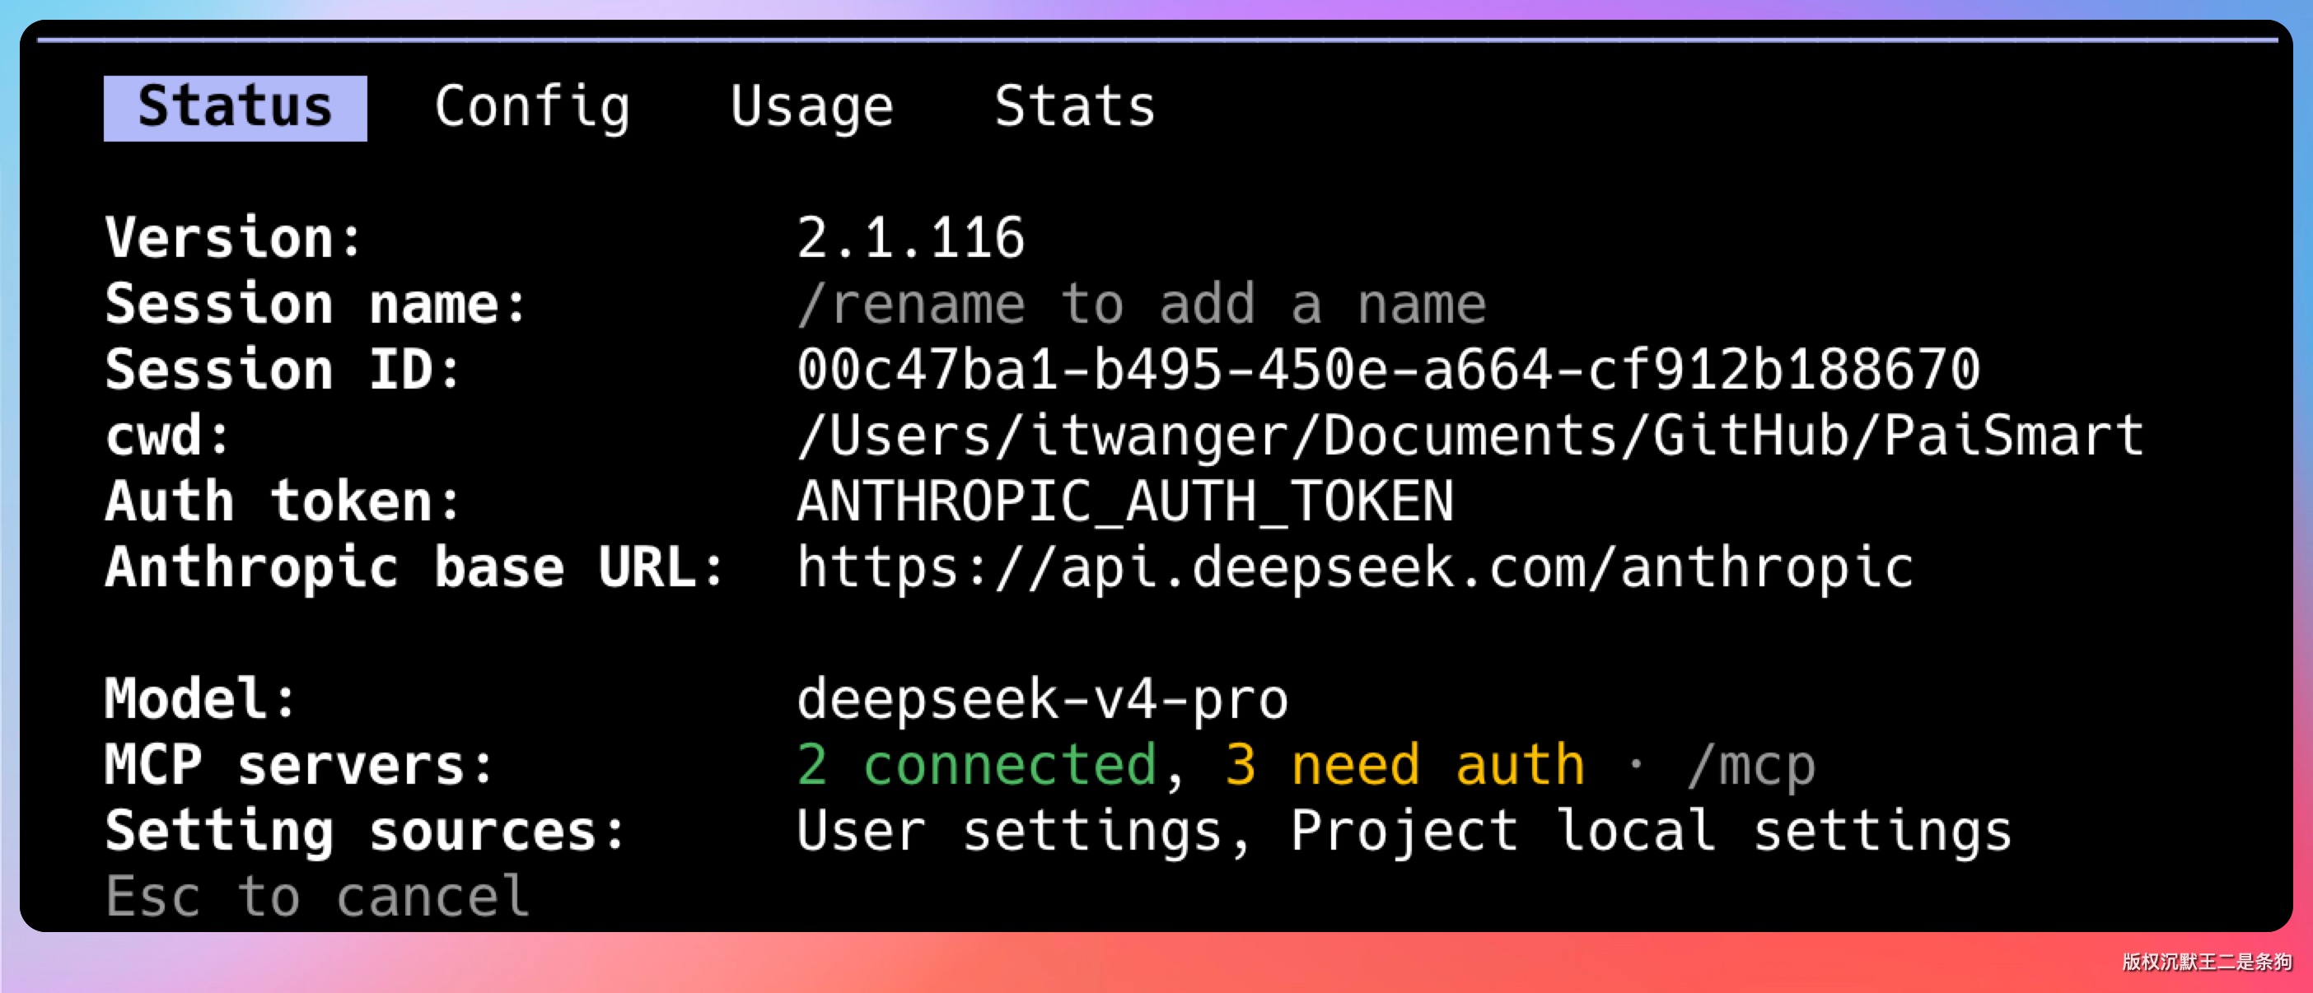Click the cwd path /Users/itwanger/Documents/GitHub/PaiSmart
The height and width of the screenshot is (993, 2313).
[1470, 436]
